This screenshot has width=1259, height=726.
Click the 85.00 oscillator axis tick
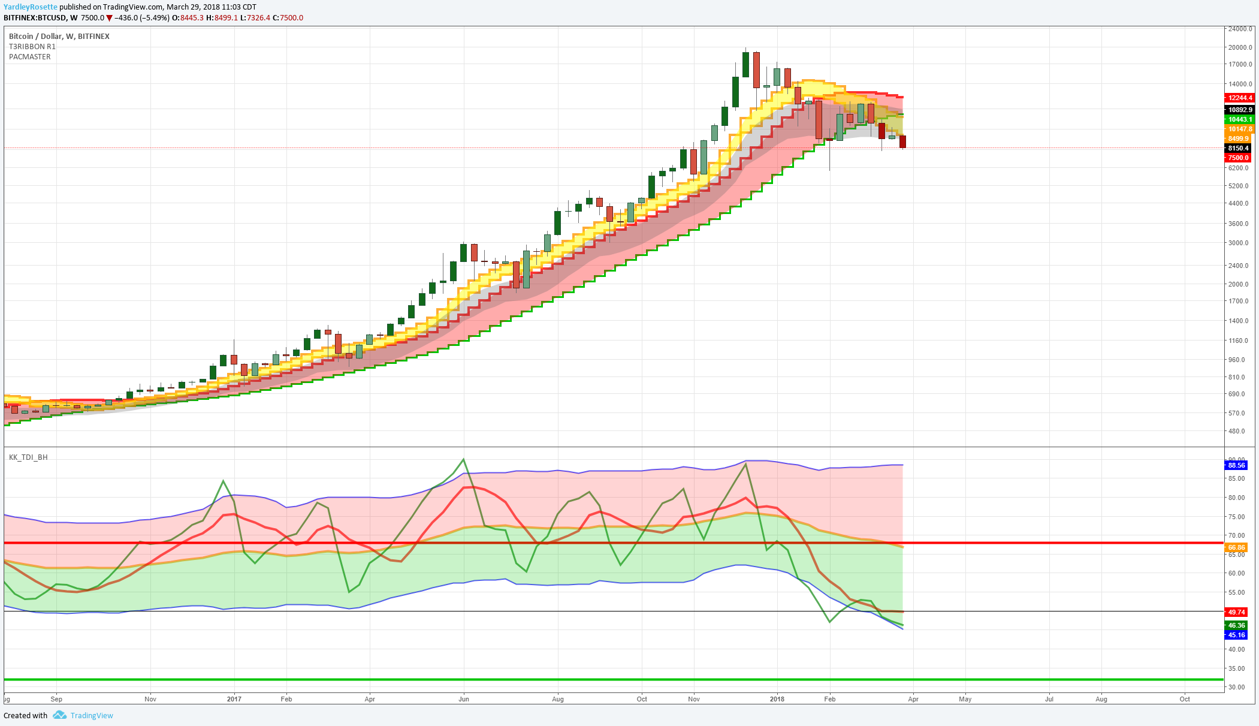click(x=1236, y=478)
